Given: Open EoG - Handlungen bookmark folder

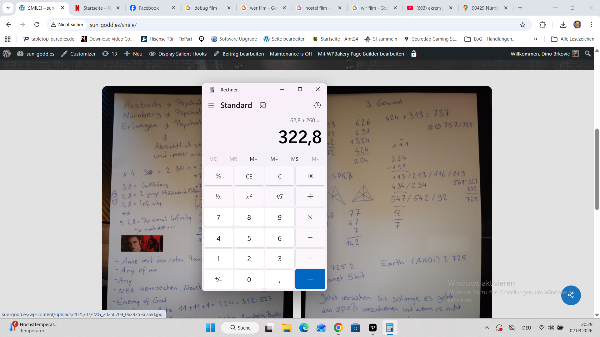Looking at the screenshot, I should coord(490,39).
